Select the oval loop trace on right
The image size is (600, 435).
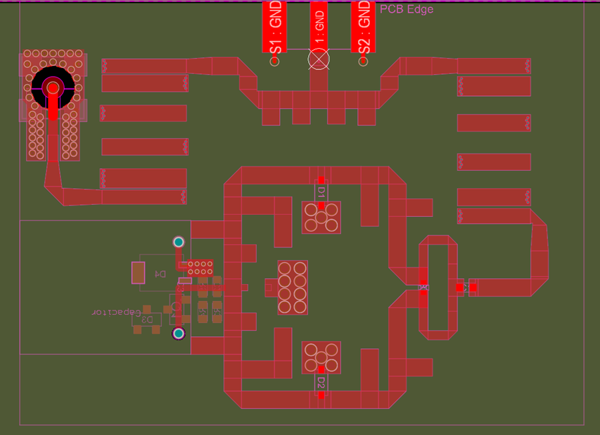[x=438, y=287]
